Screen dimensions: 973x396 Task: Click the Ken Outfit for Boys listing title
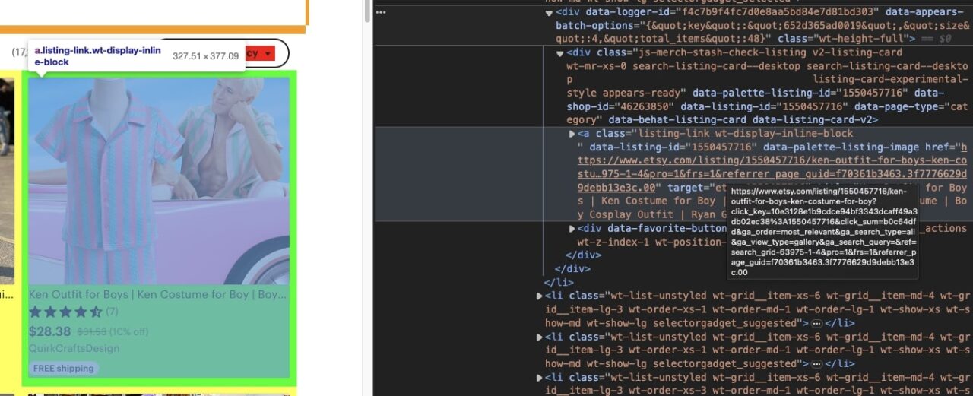click(158, 295)
